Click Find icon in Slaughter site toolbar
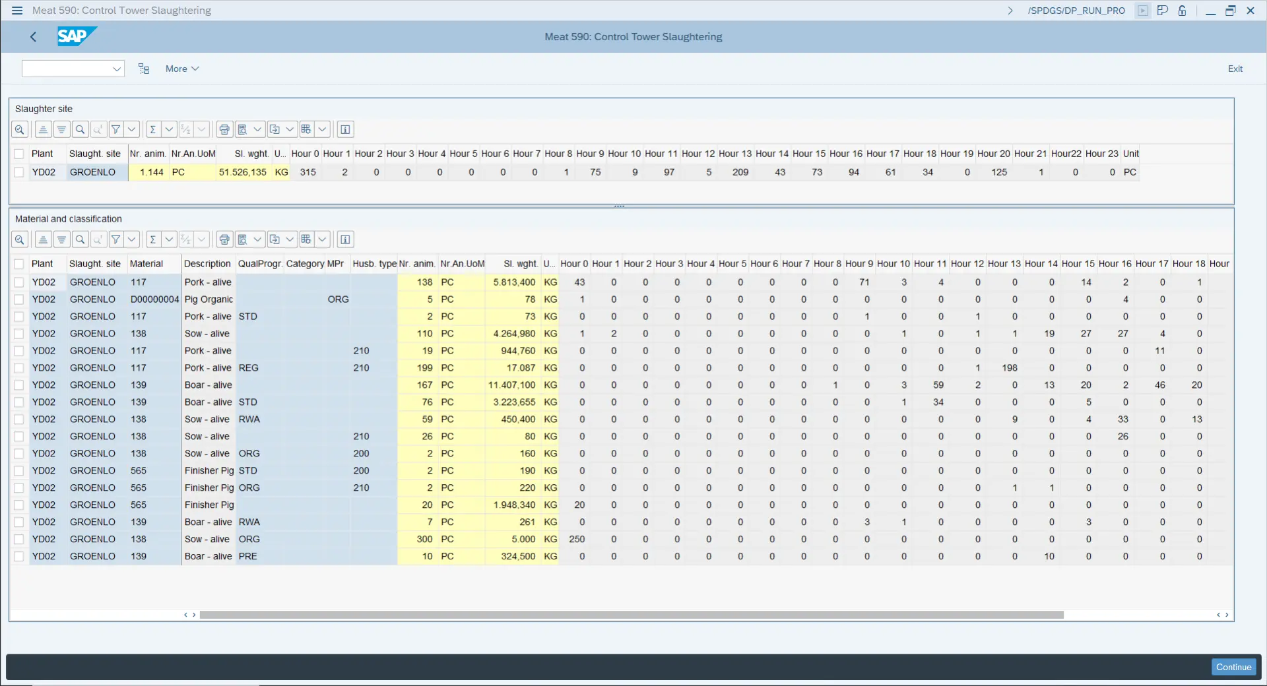Viewport: 1267px width, 686px height. pyautogui.click(x=80, y=129)
